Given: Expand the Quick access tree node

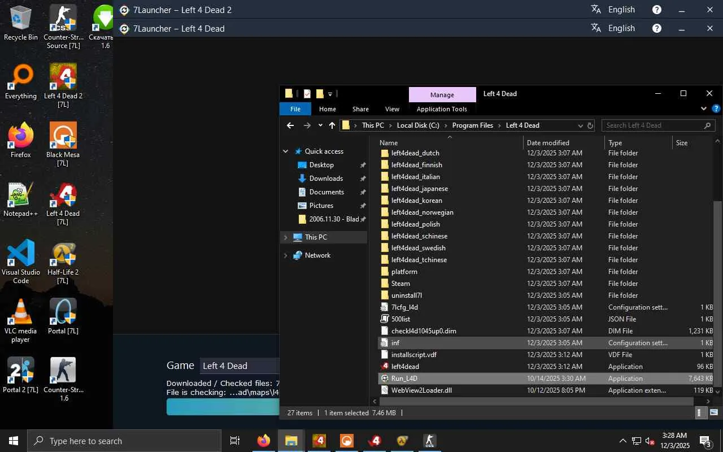Looking at the screenshot, I should [x=286, y=151].
